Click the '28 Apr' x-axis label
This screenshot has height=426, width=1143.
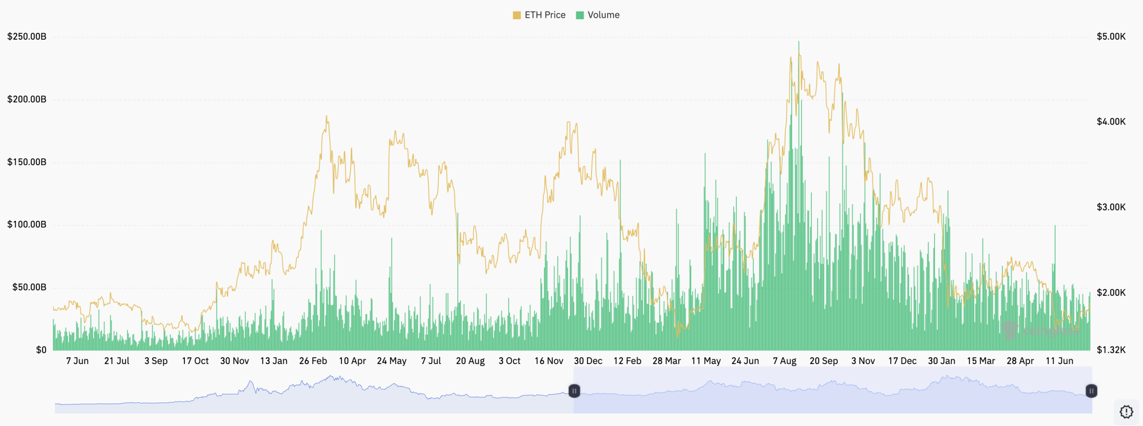tap(1020, 361)
